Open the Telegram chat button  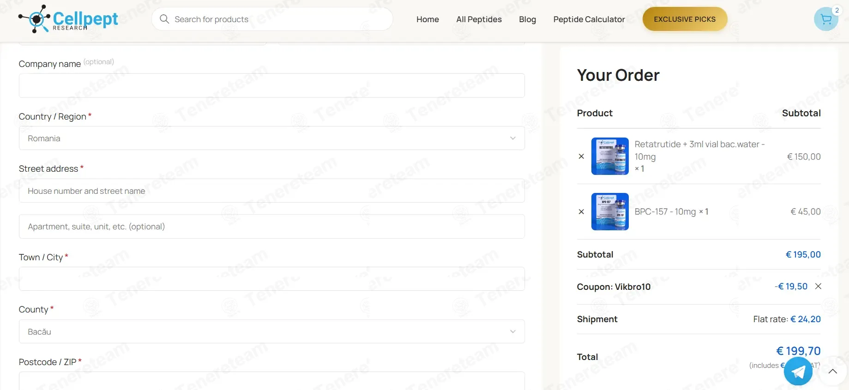pos(798,371)
